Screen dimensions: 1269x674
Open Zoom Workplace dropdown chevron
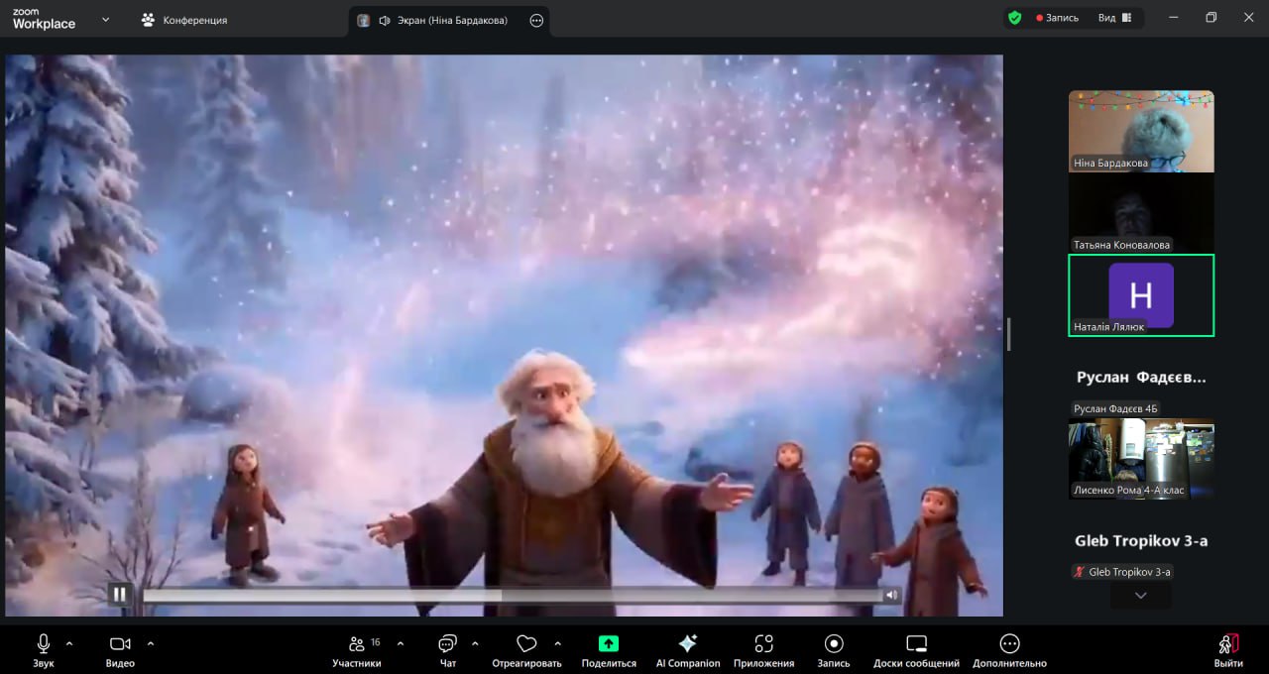(106, 19)
